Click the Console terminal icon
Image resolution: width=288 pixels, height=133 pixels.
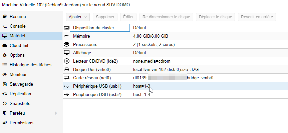(5, 26)
